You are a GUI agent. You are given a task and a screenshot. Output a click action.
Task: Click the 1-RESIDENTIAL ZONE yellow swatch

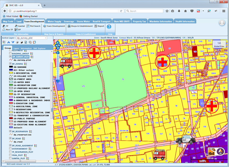point(11,73)
